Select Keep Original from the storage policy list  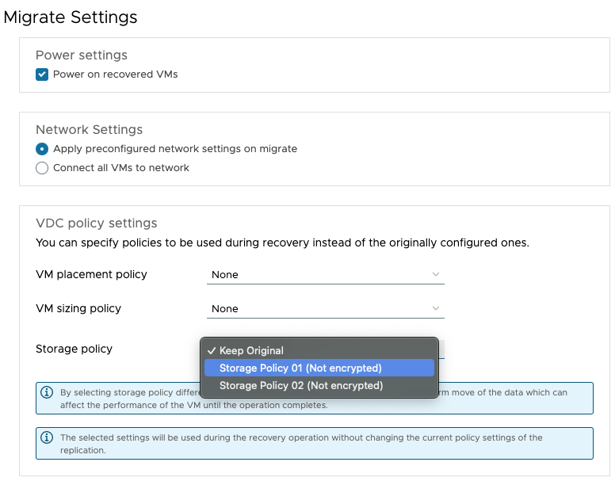click(251, 350)
